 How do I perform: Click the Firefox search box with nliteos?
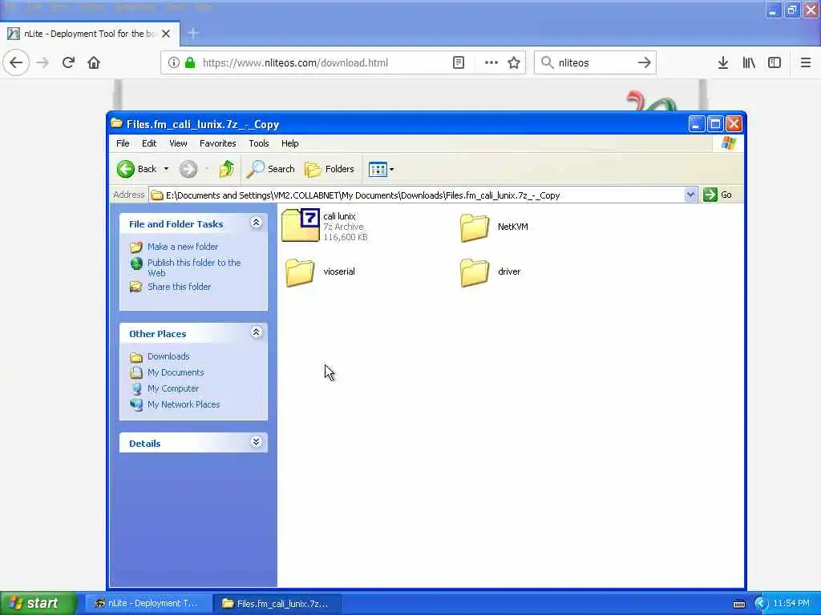click(x=595, y=62)
